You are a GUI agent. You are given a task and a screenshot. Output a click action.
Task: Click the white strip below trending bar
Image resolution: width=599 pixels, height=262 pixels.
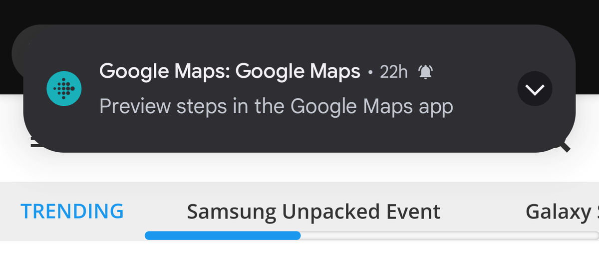(299, 252)
